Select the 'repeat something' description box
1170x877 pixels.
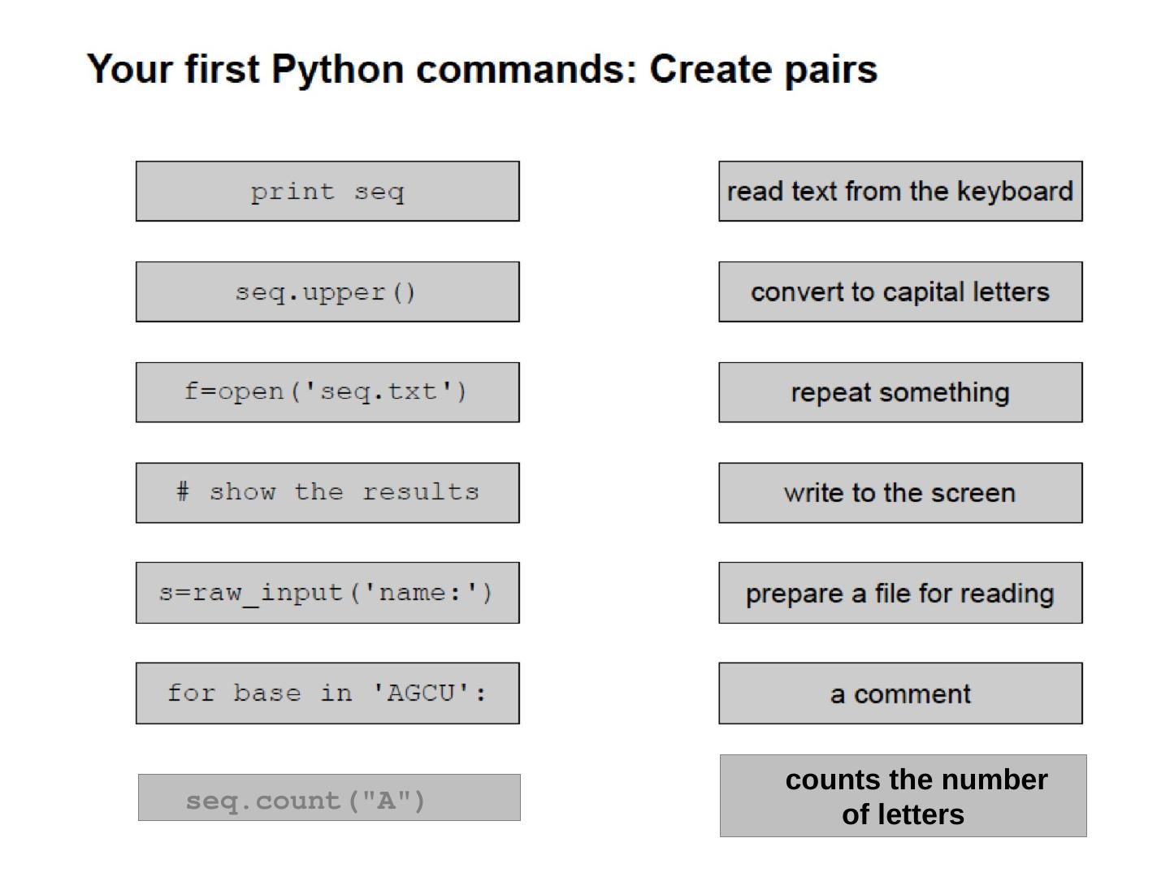pos(900,392)
